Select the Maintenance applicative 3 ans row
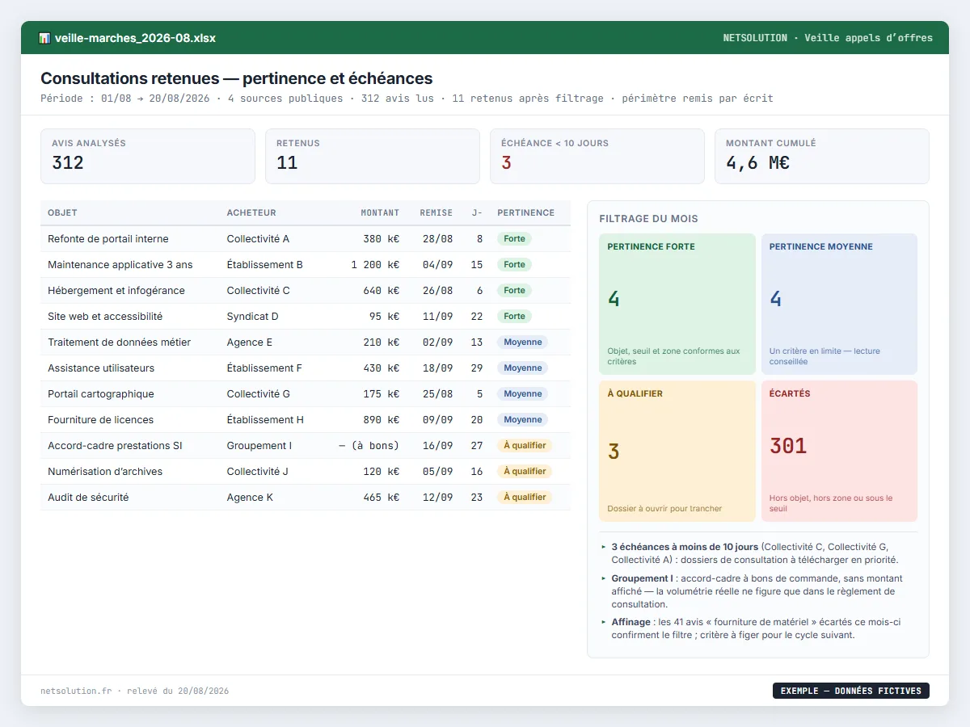The image size is (970, 727). (306, 265)
